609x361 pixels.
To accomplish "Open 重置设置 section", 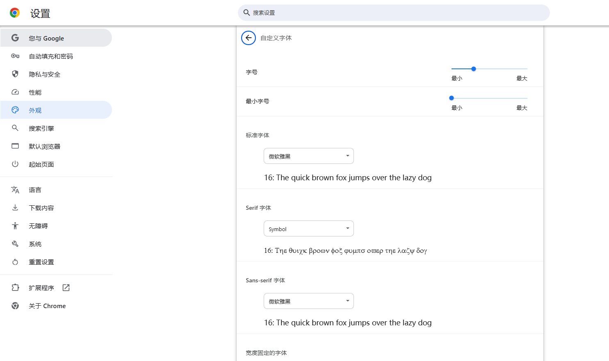I will click(56, 262).
